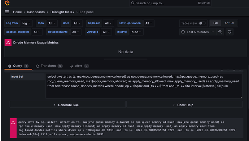Click inside the Input Sql text area

click(x=144, y=86)
